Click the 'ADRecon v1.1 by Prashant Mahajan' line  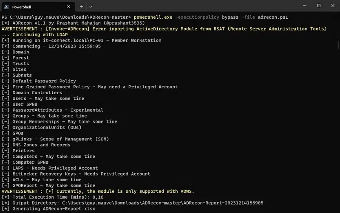point(73,23)
